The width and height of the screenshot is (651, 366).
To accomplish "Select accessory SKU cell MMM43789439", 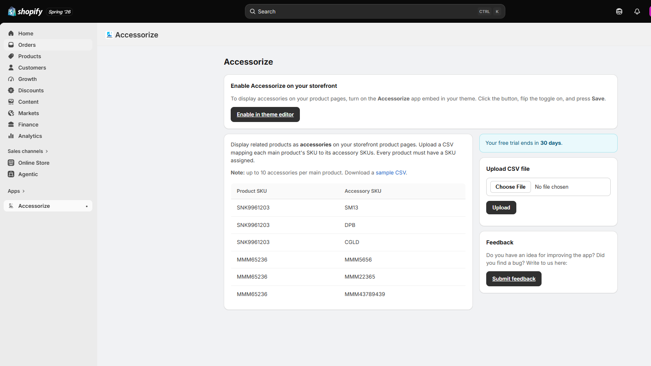I will (x=365, y=294).
